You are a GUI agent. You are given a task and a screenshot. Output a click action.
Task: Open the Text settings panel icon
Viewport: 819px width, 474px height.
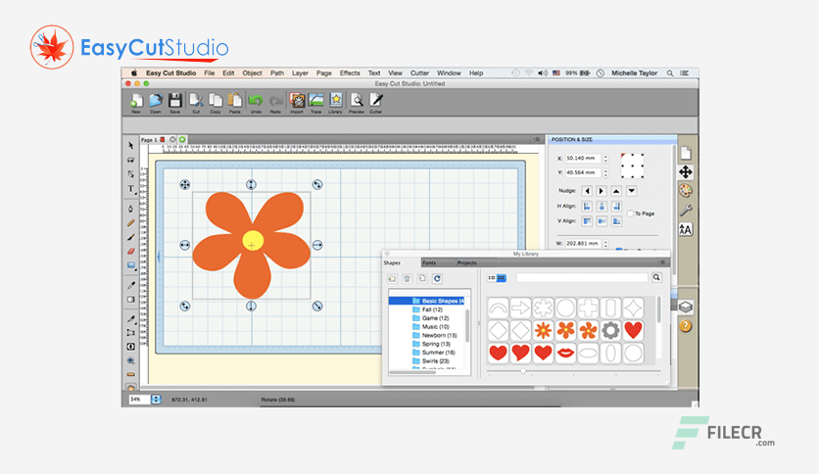[686, 229]
